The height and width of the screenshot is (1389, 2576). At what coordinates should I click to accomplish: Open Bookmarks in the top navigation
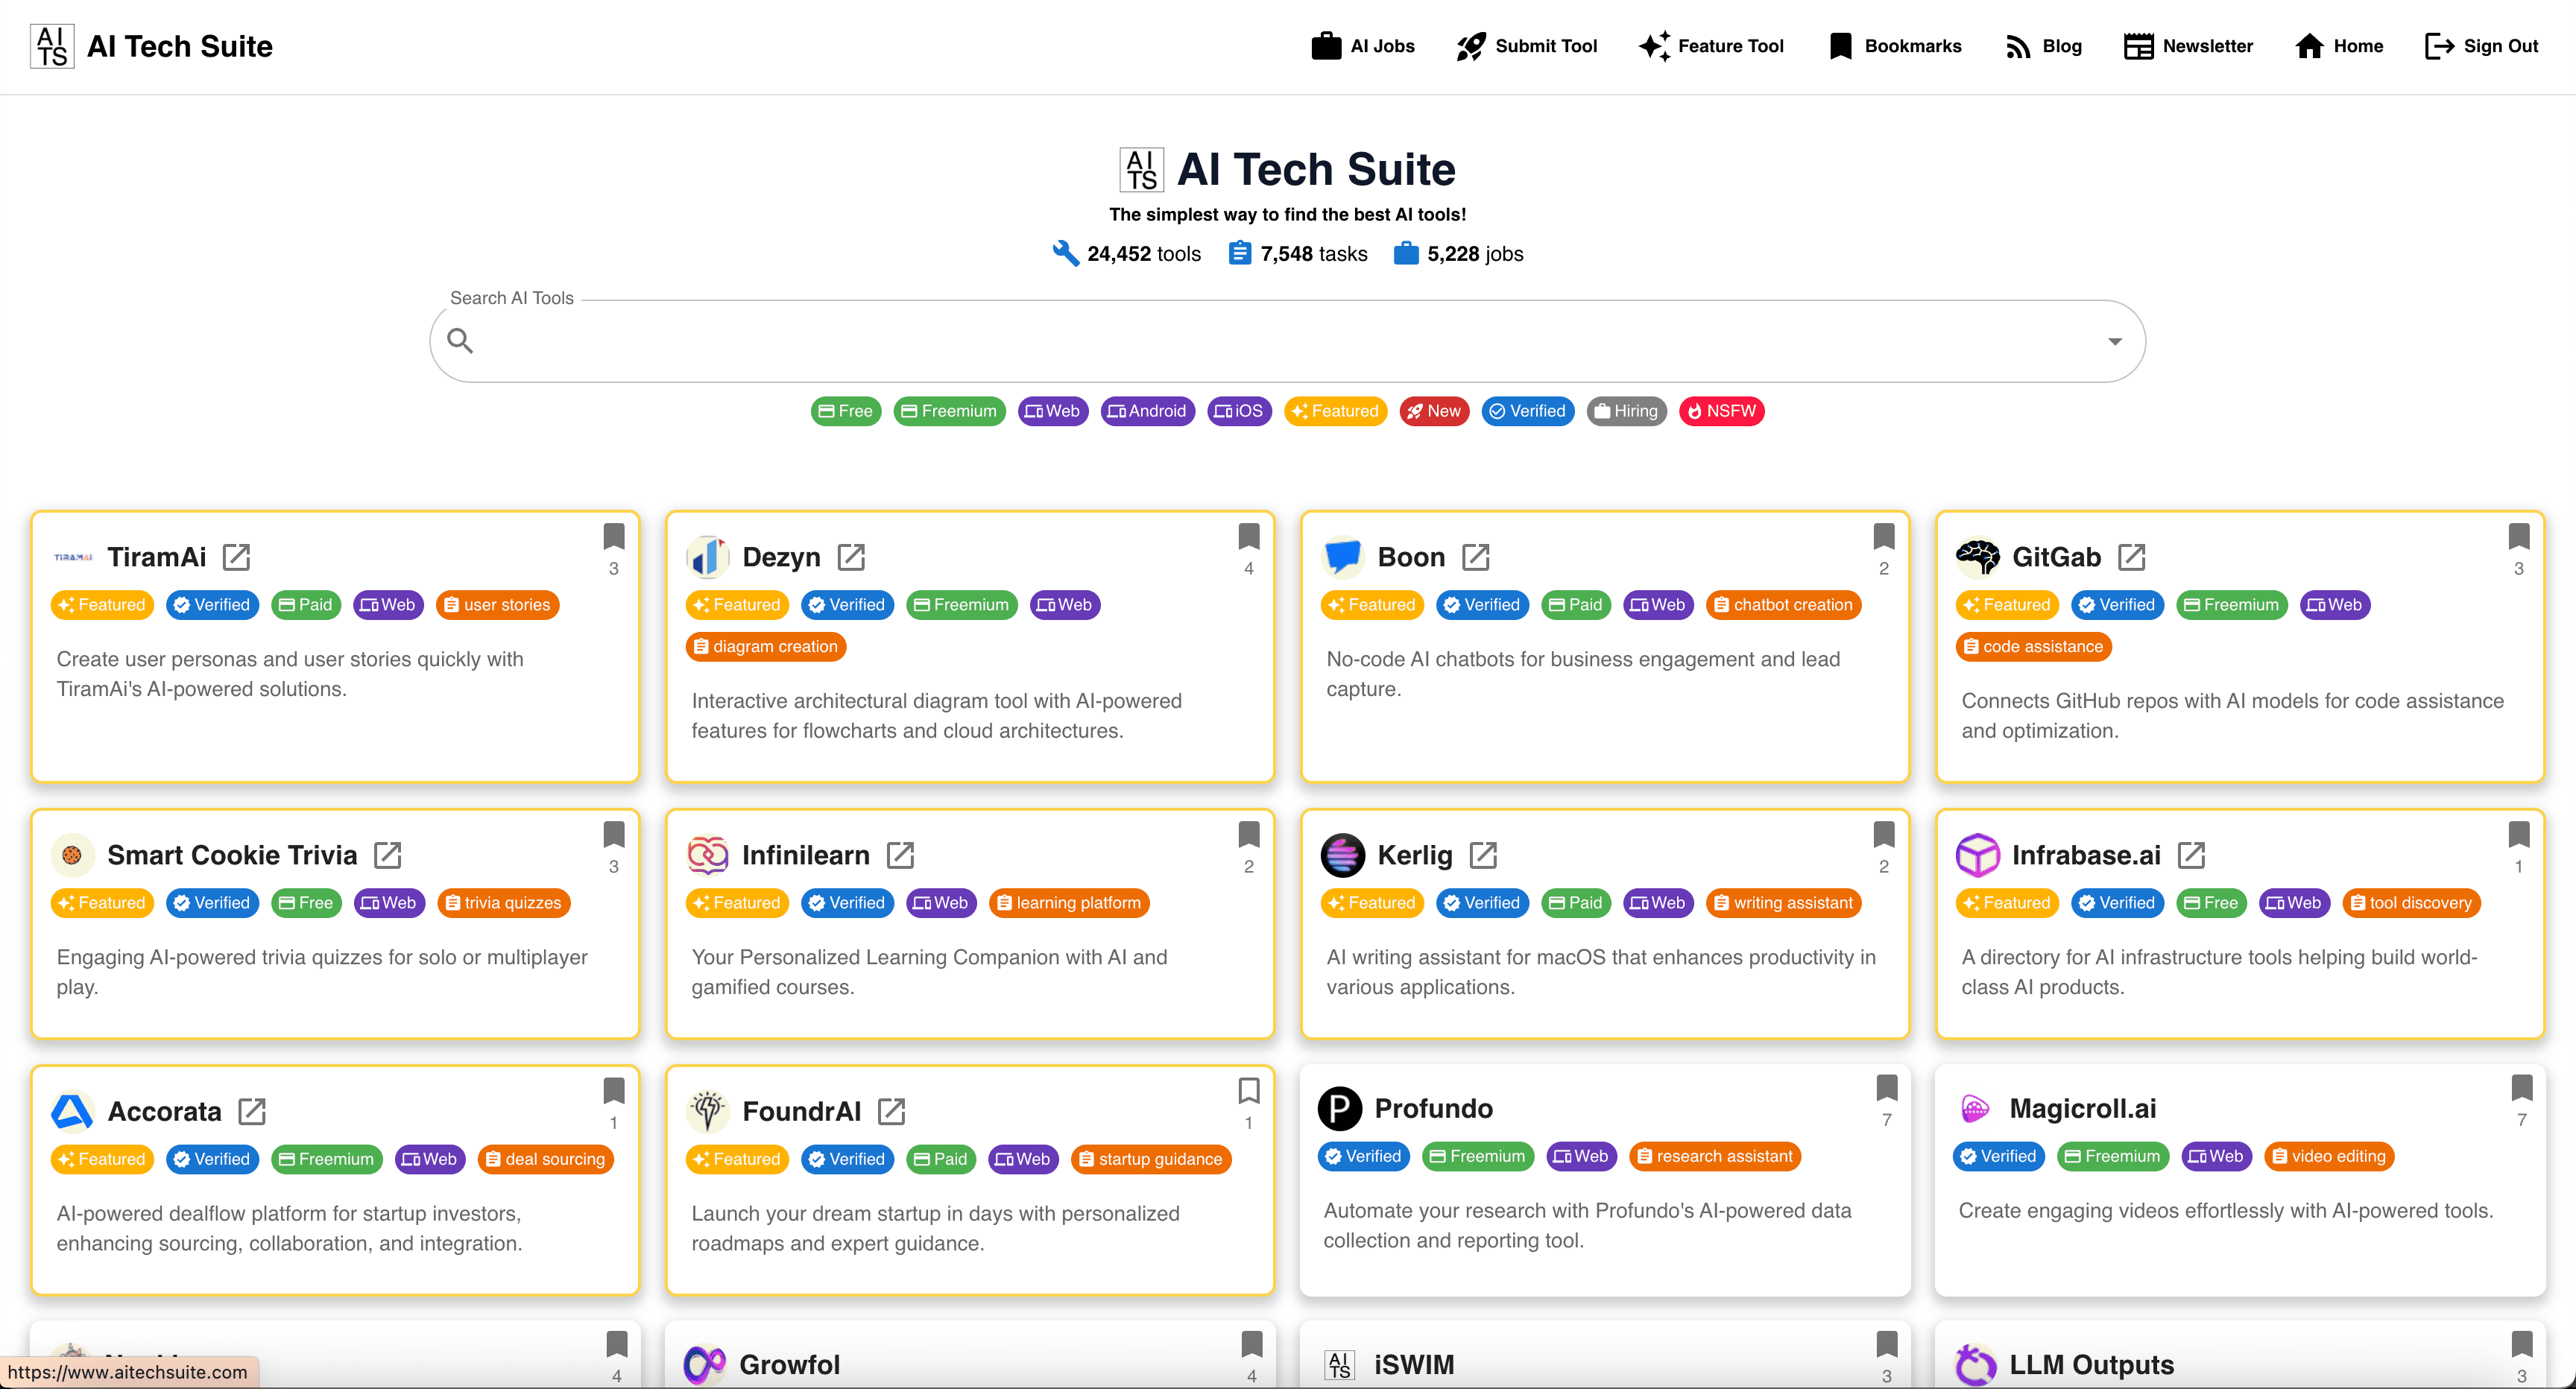pos(1895,46)
